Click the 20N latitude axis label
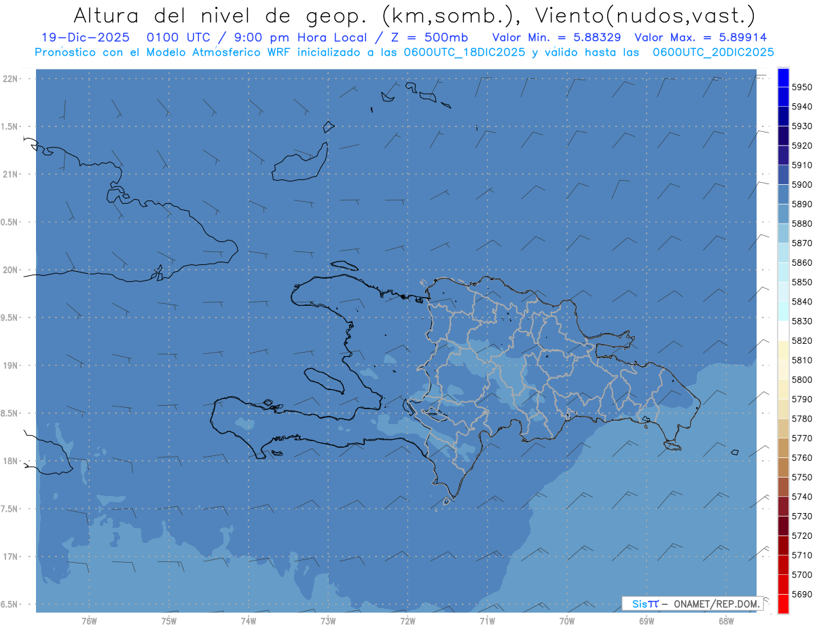 (10, 270)
